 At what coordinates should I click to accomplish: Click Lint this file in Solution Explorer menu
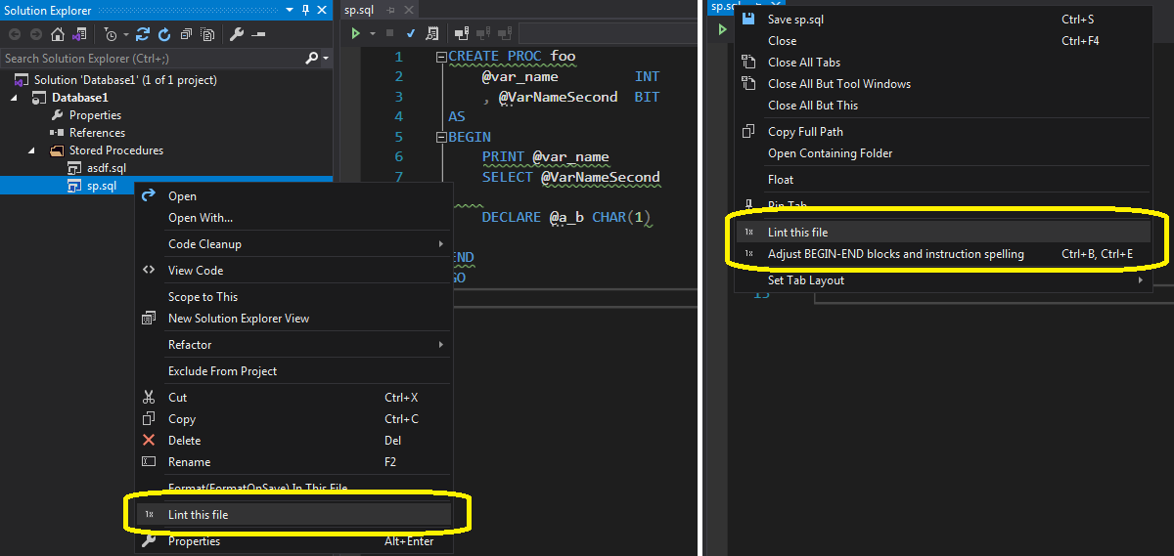pyautogui.click(x=293, y=514)
